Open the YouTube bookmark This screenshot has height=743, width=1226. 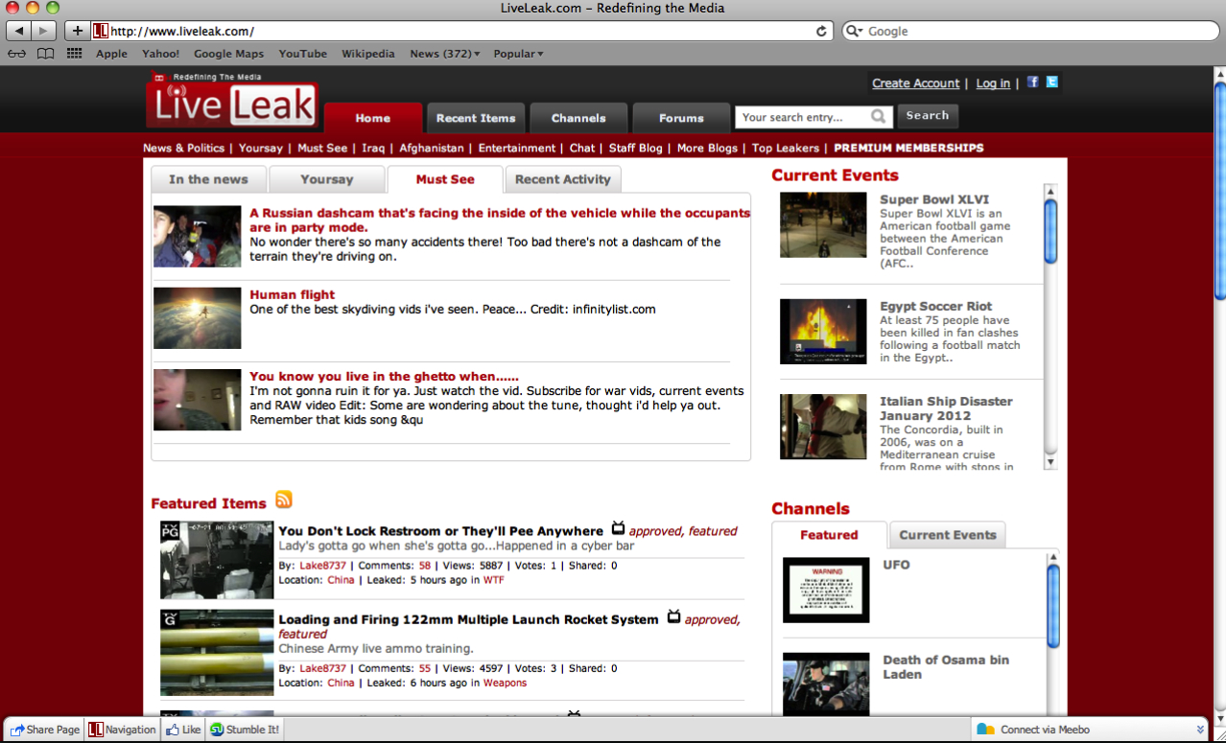303,54
